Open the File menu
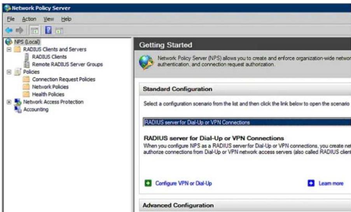351x212 pixels. [11, 19]
